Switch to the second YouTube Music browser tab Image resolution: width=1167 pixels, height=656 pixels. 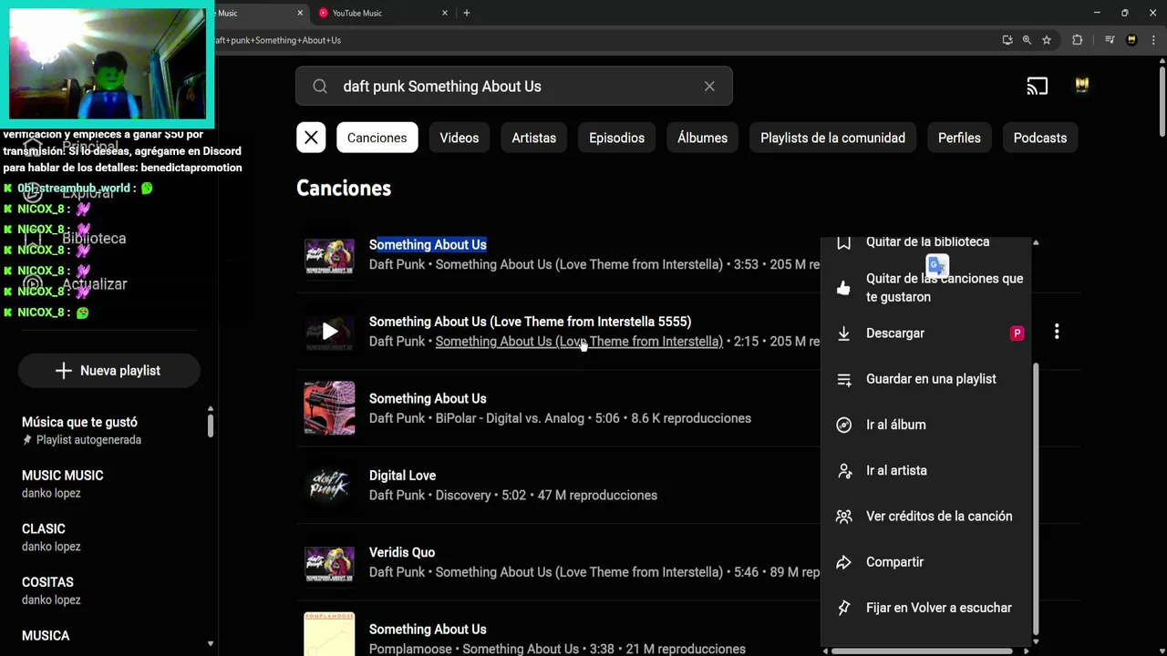383,13
